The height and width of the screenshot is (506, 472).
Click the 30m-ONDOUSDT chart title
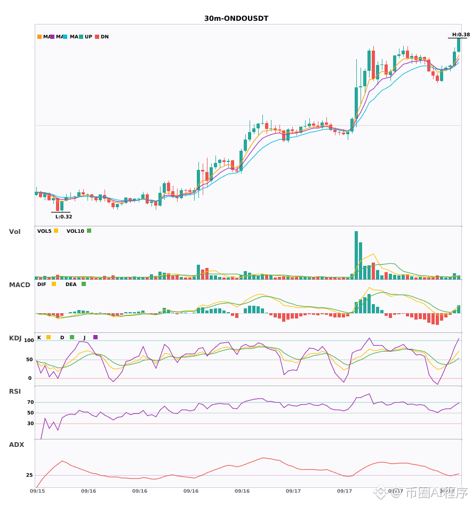236,19
